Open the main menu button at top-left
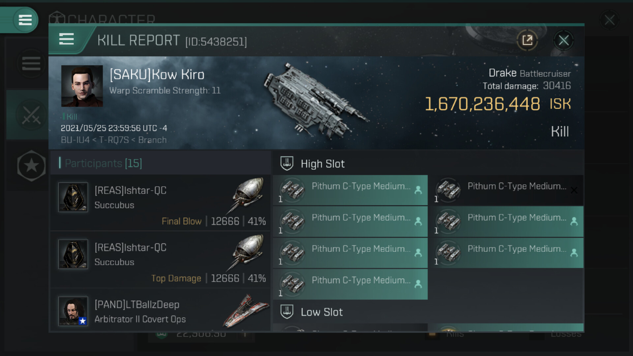The width and height of the screenshot is (633, 356). tap(25, 20)
